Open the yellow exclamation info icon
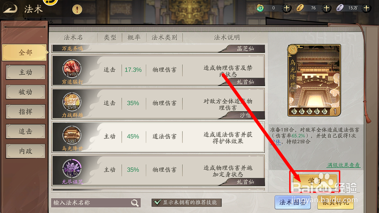379x213 pixels. pos(77,9)
